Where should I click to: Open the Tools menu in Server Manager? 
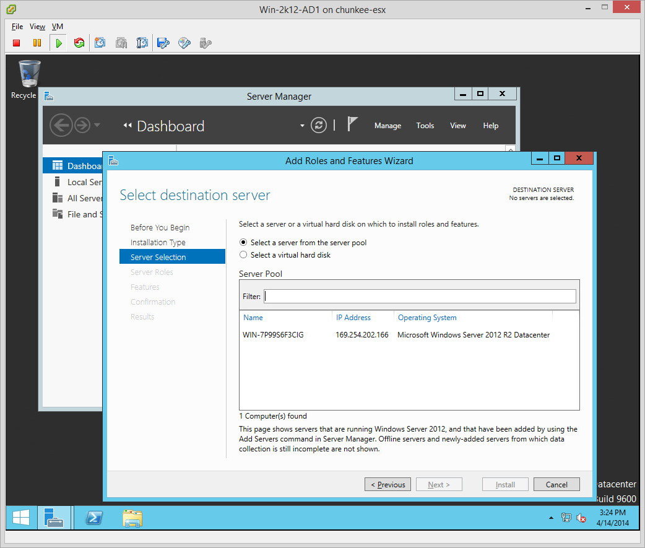[425, 126]
